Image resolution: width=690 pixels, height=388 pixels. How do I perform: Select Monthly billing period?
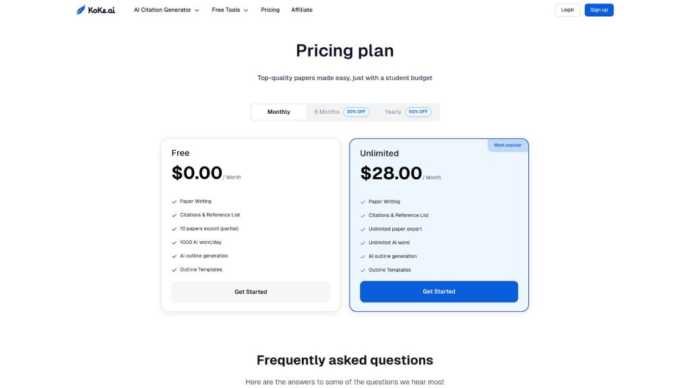pos(278,112)
